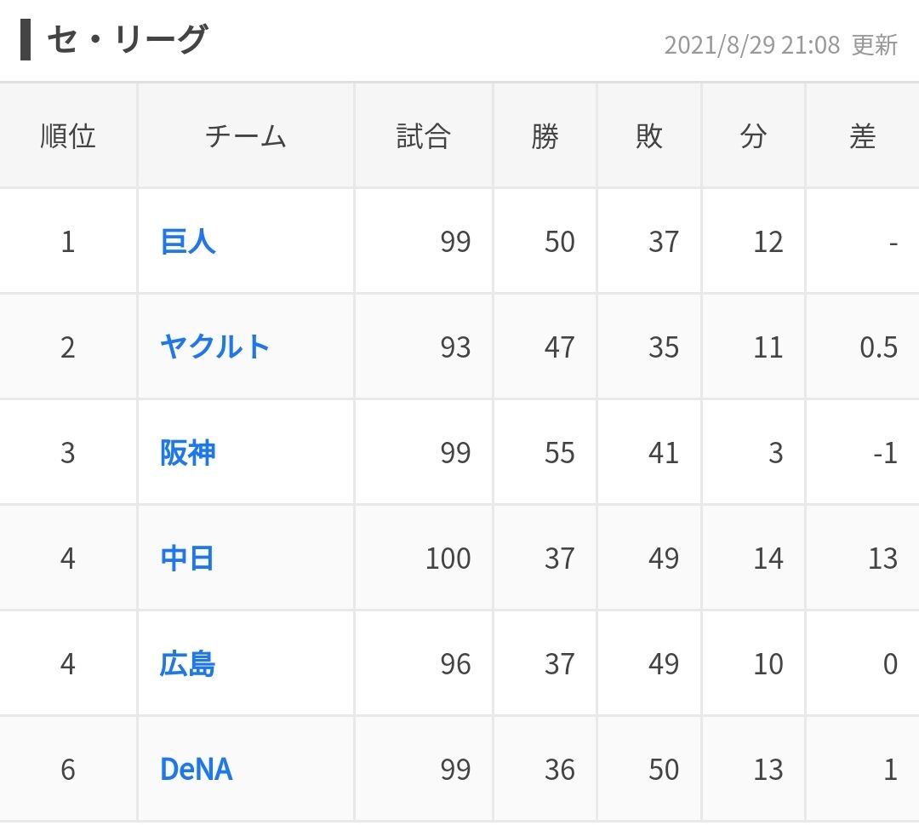Select the DeNA losses value 50
This screenshot has height=831, width=919.
pos(664,770)
